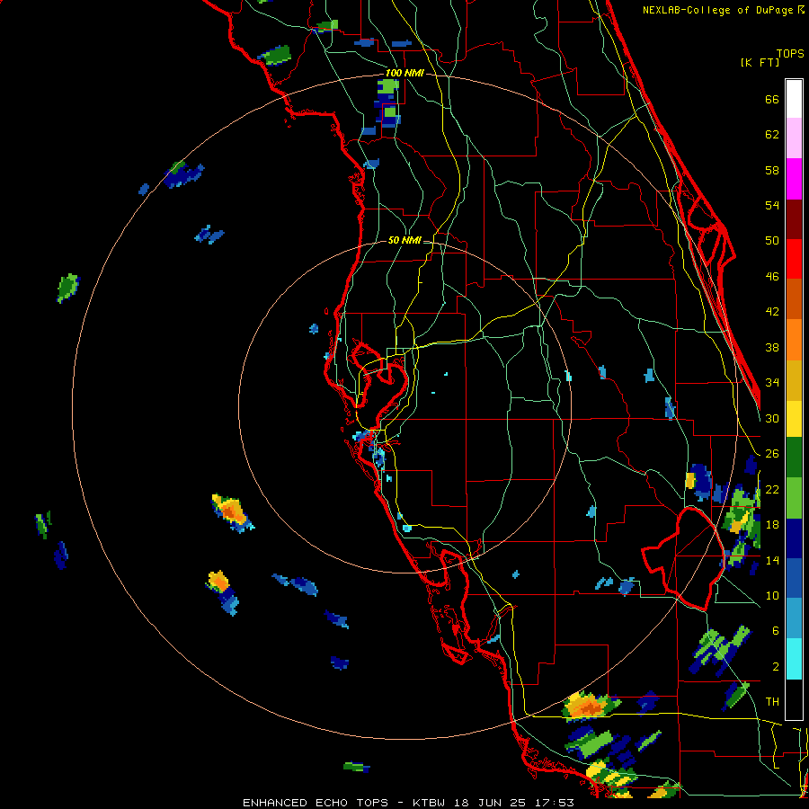Click the 34 value on the legend
This screenshot has width=809, height=809.
[x=772, y=383]
